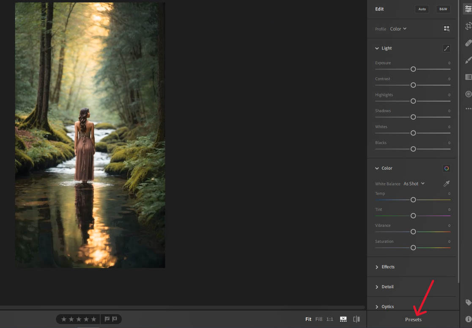The height and width of the screenshot is (328, 472).
Task: Select the Crop and Rotate tool
Action: click(x=468, y=26)
